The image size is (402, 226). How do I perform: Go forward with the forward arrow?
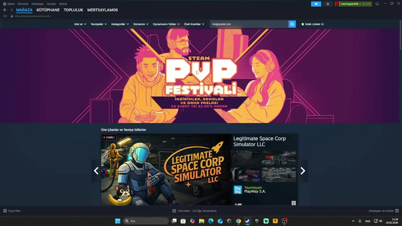[x=11, y=10]
